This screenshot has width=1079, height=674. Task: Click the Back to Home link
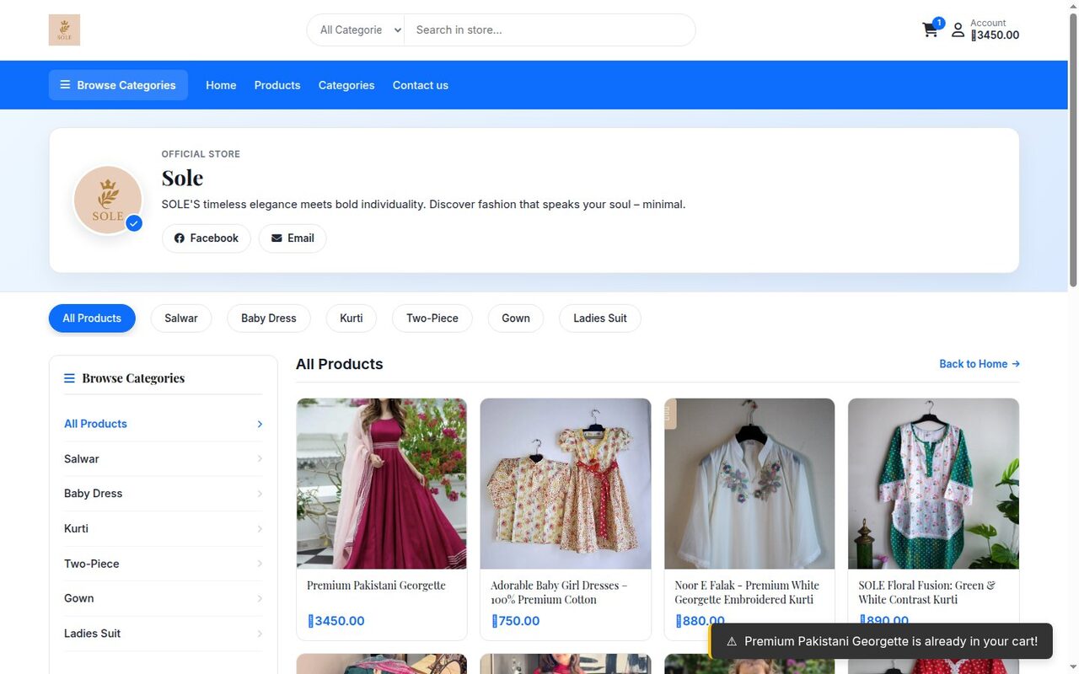coord(980,364)
